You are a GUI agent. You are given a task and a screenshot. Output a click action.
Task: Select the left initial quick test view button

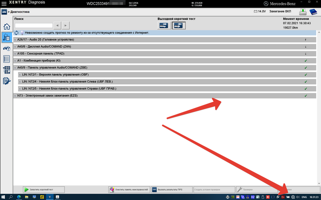point(164,25)
